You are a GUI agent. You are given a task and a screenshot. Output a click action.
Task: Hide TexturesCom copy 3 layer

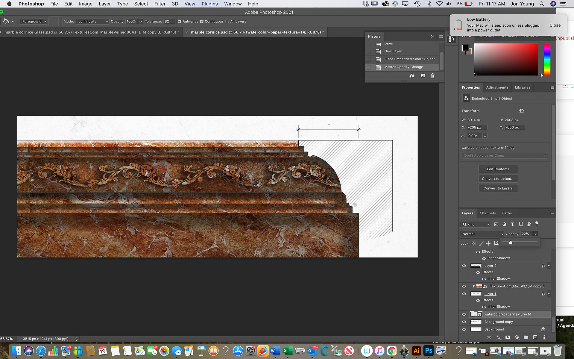click(x=464, y=286)
